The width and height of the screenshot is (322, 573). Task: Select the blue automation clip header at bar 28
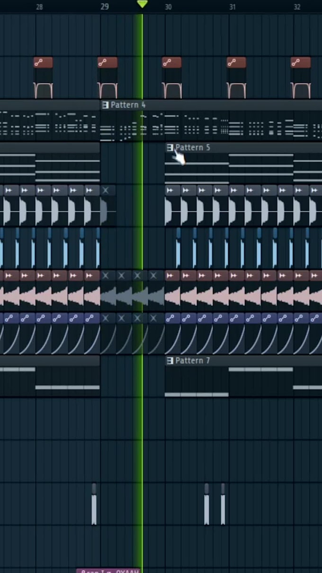click(43, 318)
